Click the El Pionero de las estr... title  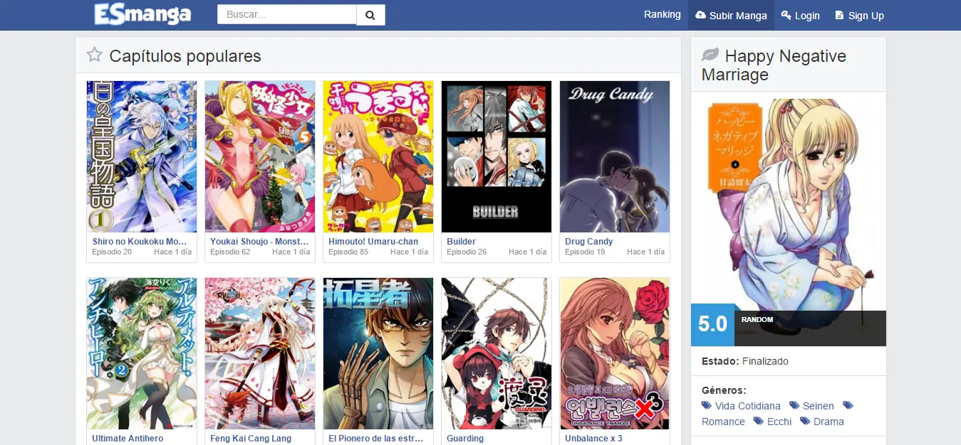coord(375,439)
